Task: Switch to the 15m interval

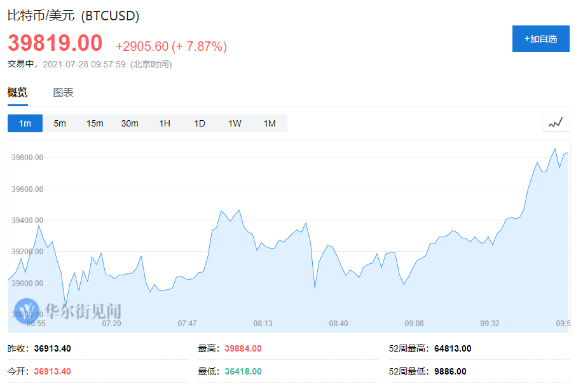Action: 95,123
